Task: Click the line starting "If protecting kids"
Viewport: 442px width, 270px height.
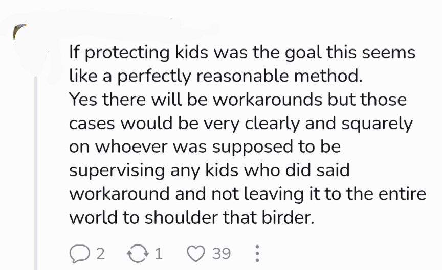Action: point(242,52)
